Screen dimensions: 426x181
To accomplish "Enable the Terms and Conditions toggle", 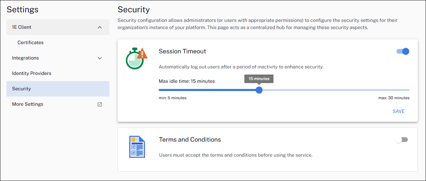I will coord(401,140).
